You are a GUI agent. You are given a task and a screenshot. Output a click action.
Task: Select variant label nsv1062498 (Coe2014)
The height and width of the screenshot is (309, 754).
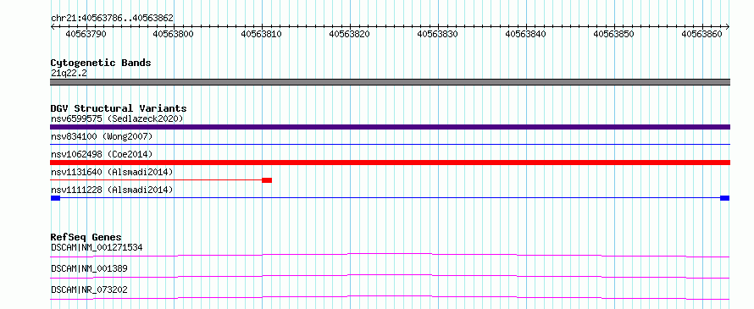(102, 154)
